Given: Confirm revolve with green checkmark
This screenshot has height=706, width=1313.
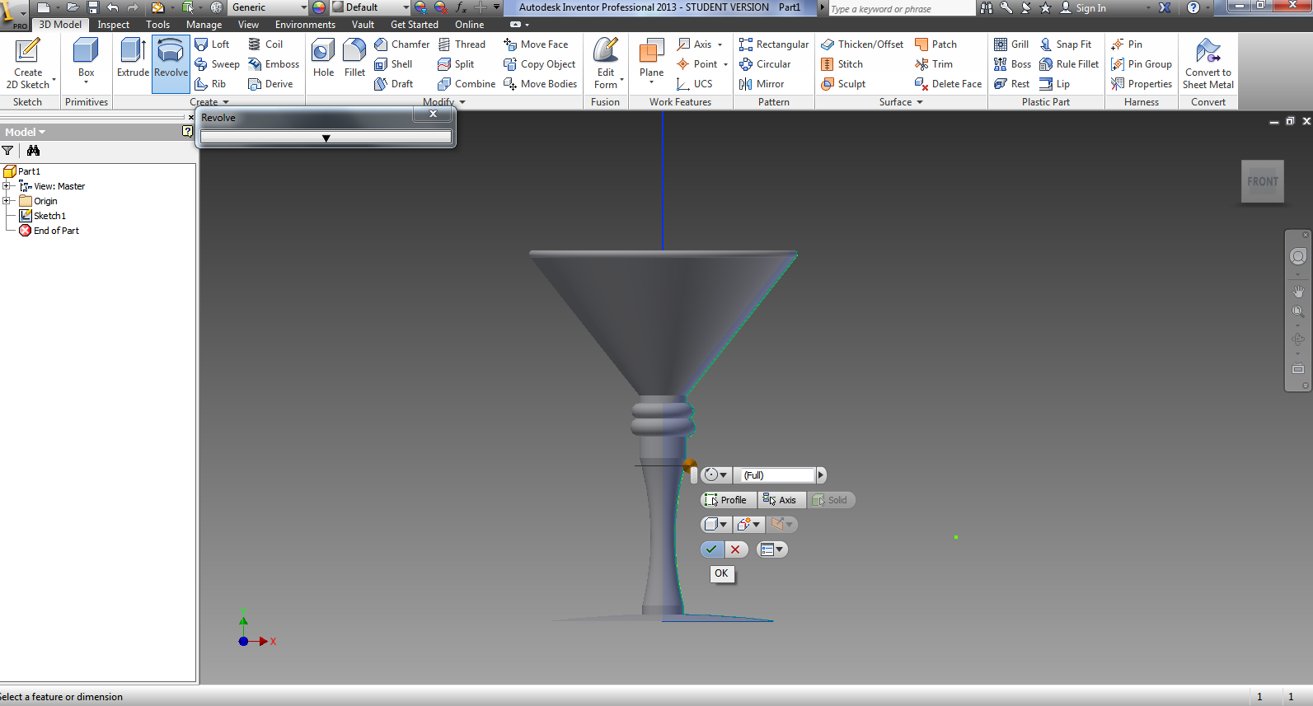Looking at the screenshot, I should (x=711, y=549).
